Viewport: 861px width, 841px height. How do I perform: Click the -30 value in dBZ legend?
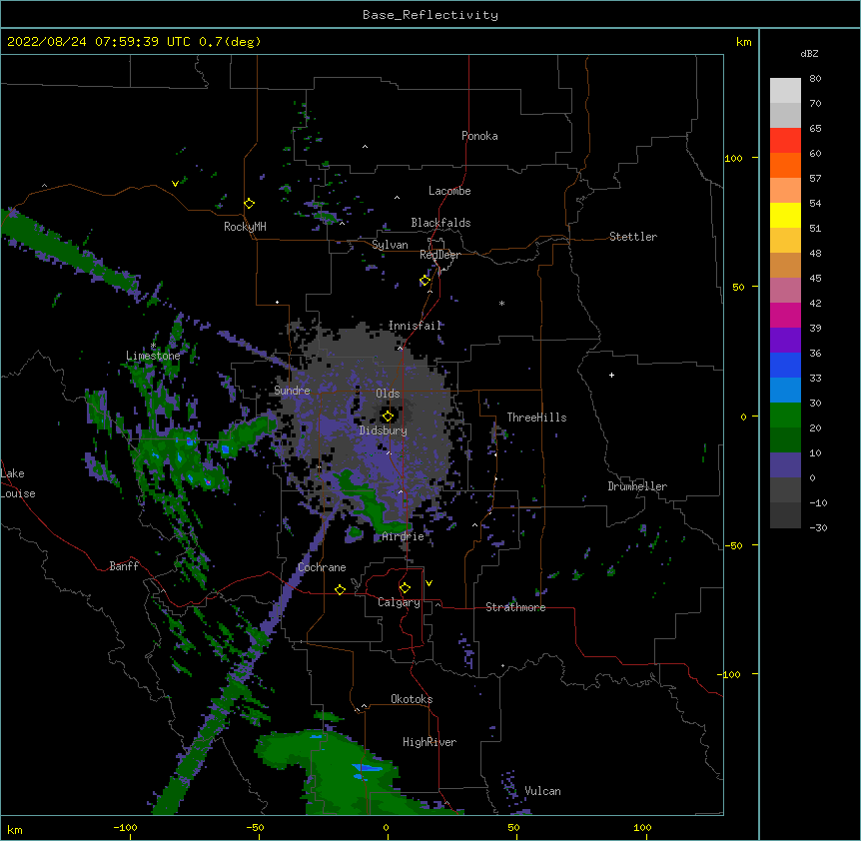[818, 528]
